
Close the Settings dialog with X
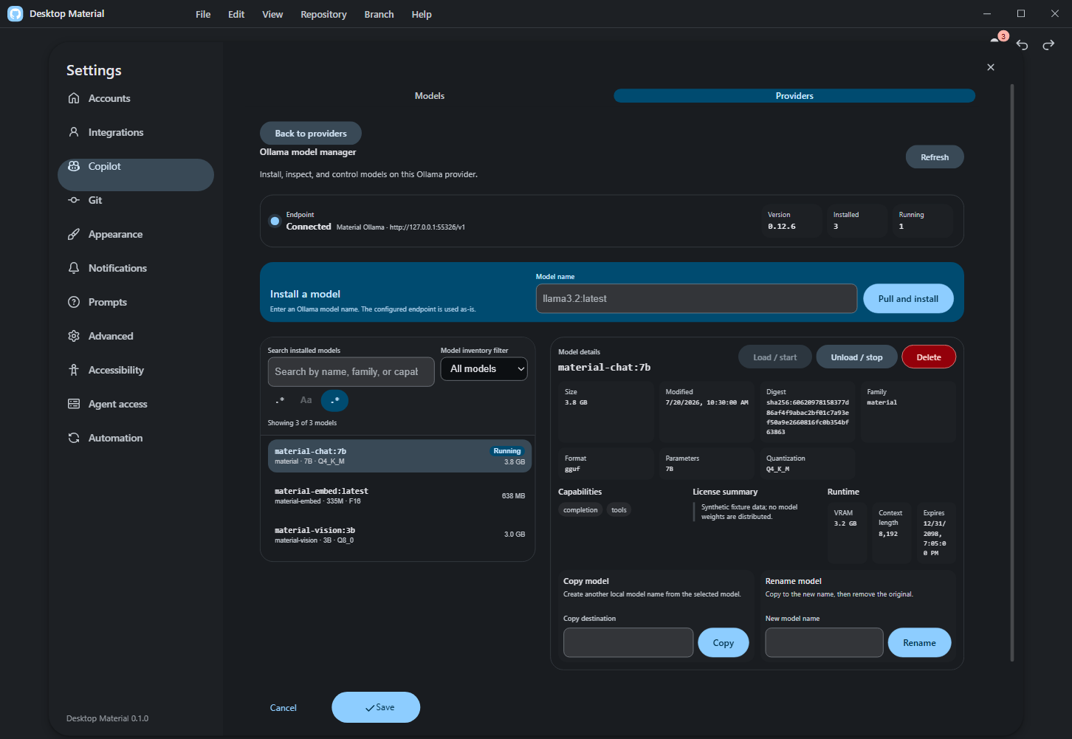point(991,67)
